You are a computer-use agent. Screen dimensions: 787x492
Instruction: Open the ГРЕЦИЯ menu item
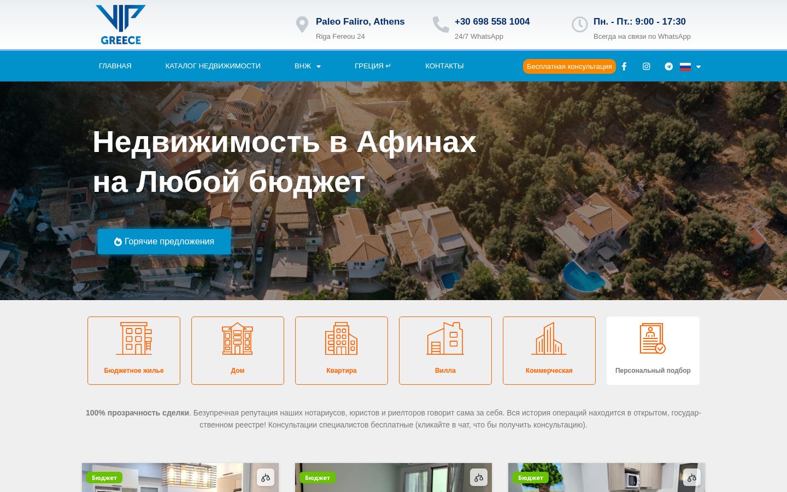click(x=373, y=66)
